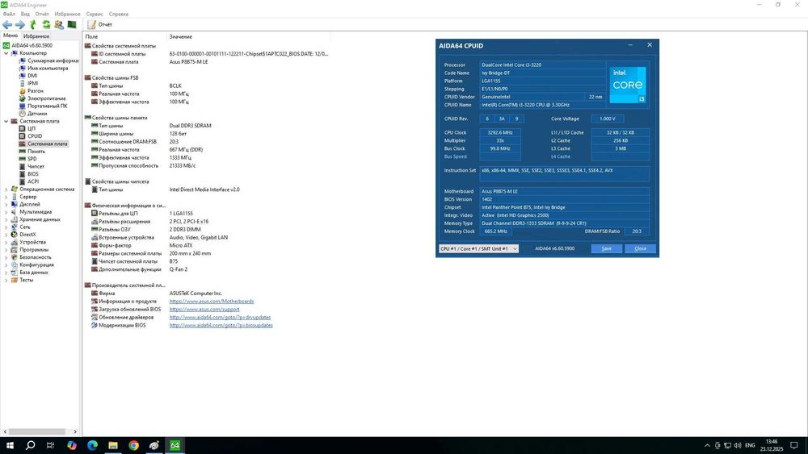
Task: Open the Файл menu
Action: point(9,14)
